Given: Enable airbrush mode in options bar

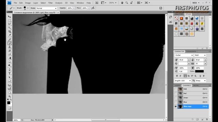Looking at the screenshot, I should (x=93, y=8).
